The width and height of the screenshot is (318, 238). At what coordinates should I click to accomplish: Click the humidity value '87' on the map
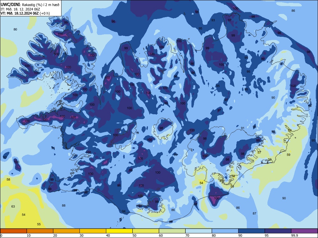(254, 213)
